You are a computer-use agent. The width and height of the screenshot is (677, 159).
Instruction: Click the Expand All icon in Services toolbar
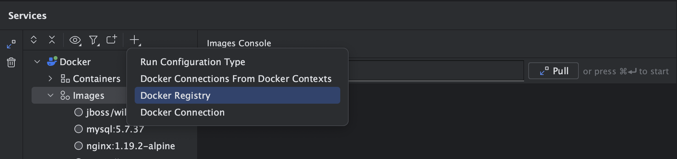tap(34, 40)
